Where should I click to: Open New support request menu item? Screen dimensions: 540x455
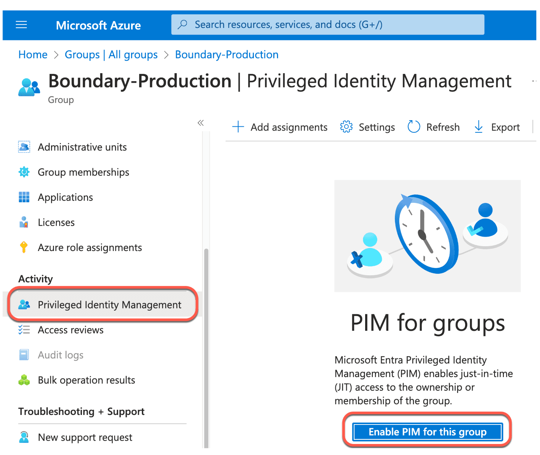tap(85, 437)
